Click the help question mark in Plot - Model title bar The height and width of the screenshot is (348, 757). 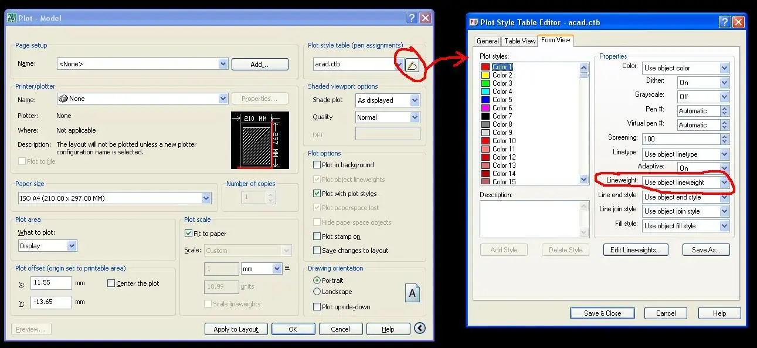pyautogui.click(x=412, y=18)
